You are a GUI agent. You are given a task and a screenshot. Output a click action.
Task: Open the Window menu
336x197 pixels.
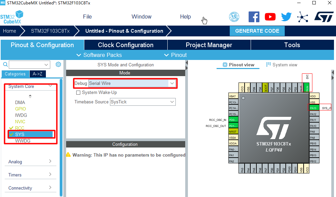point(141,17)
